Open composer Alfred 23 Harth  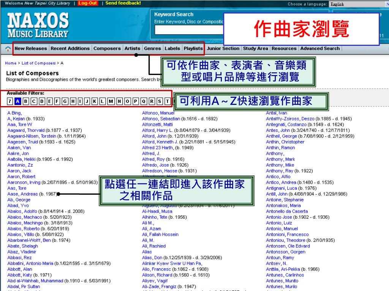pyautogui.click(x=158, y=148)
